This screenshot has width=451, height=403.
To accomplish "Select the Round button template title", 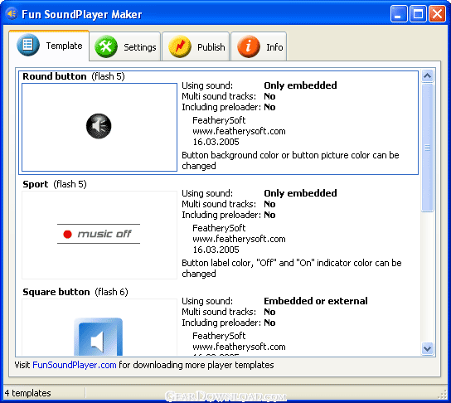I will 55,76.
